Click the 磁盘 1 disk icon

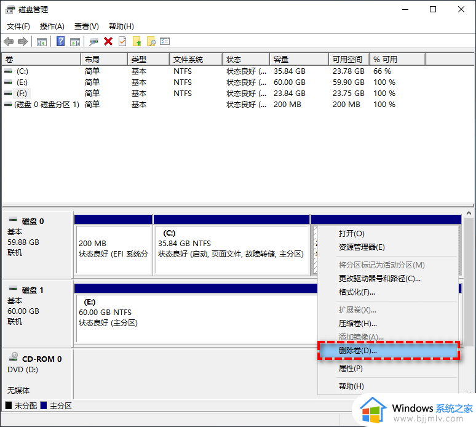13,289
